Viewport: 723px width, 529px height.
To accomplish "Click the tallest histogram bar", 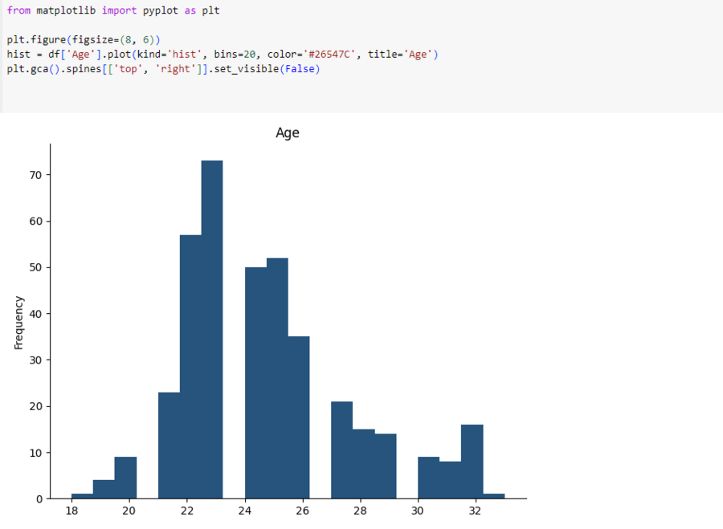I will [x=211, y=329].
